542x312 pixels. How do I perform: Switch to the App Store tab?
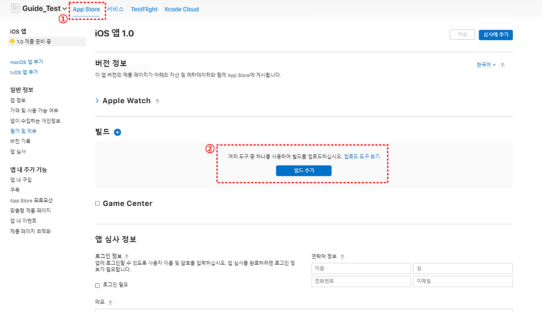pyautogui.click(x=86, y=9)
